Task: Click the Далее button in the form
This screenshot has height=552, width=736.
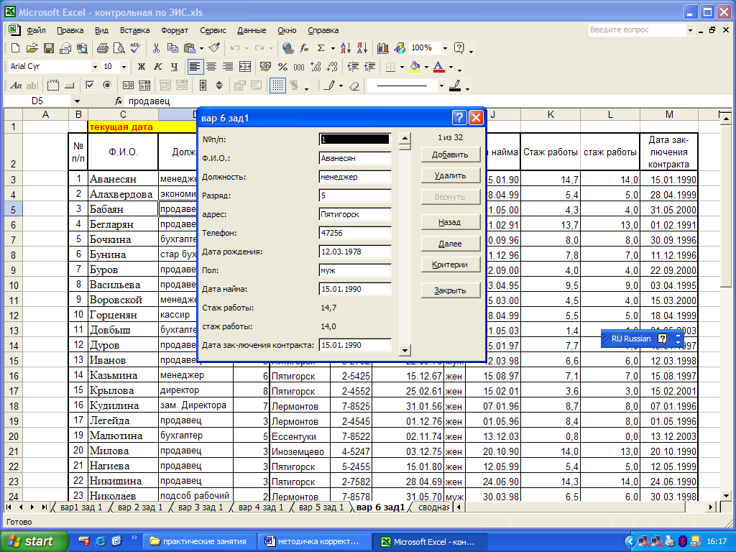Action: [x=450, y=244]
